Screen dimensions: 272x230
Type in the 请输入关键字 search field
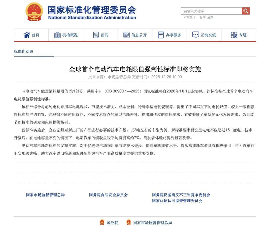211,11
